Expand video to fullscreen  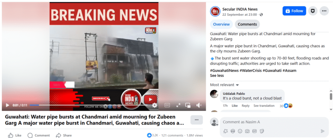pos(178,105)
